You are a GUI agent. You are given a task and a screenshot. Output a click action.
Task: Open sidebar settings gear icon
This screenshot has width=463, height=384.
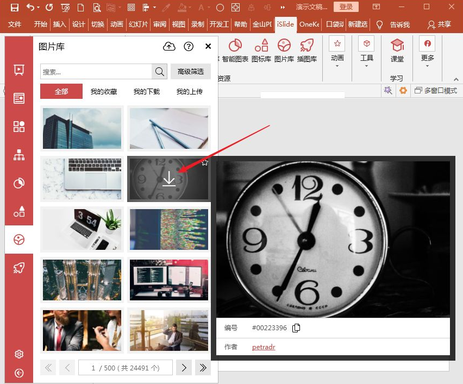pos(19,354)
